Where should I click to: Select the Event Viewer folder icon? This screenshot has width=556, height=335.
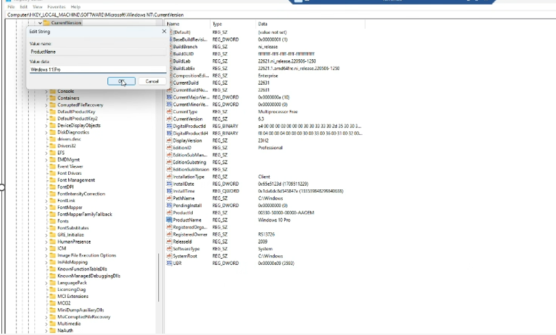[52, 166]
